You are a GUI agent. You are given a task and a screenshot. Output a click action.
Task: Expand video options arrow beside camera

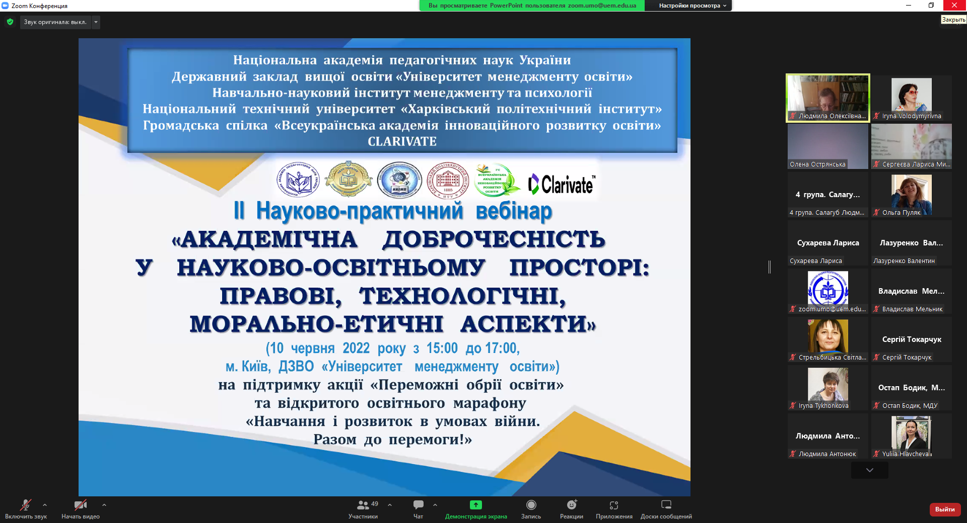pyautogui.click(x=104, y=505)
